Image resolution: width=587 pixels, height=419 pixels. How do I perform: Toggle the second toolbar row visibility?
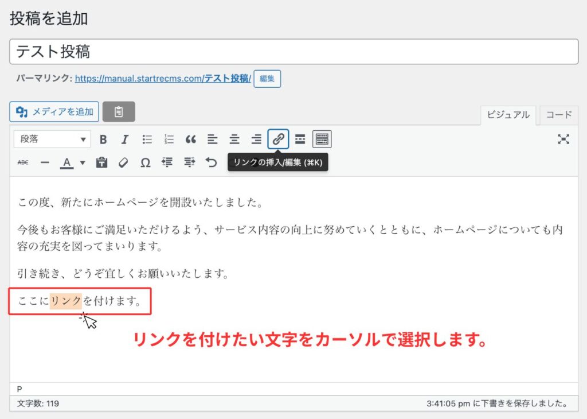click(x=322, y=139)
